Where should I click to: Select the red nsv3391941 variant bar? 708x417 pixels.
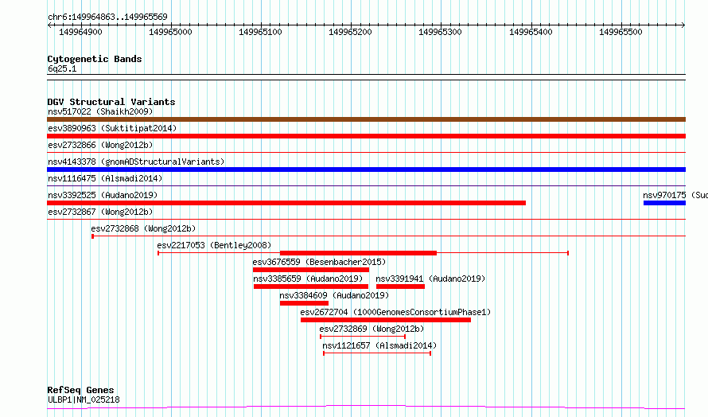400,286
